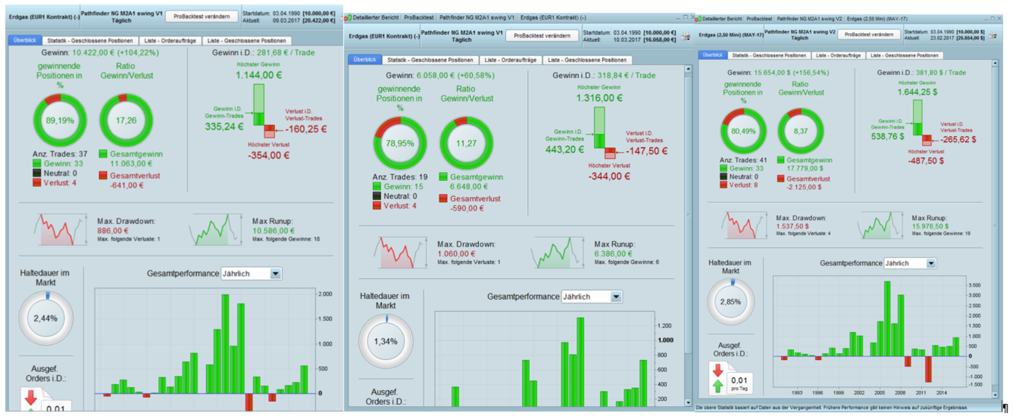Click the 80,49% winning positions donut chart
Screen dimensions: 1014x420
[743, 131]
